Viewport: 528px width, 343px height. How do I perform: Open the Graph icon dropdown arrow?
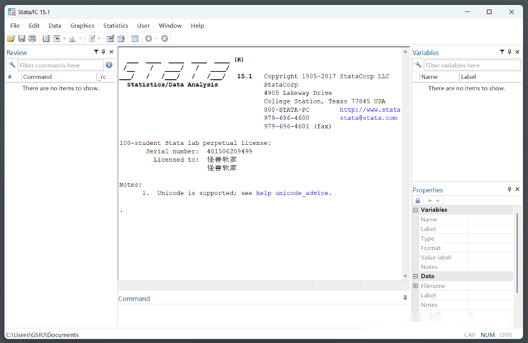(x=80, y=39)
